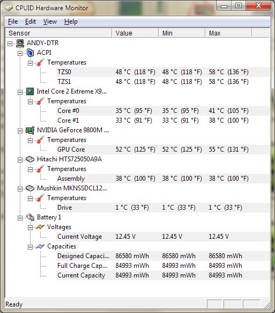Select the Core #0 row
This screenshot has width=275, height=313.
coord(163,111)
